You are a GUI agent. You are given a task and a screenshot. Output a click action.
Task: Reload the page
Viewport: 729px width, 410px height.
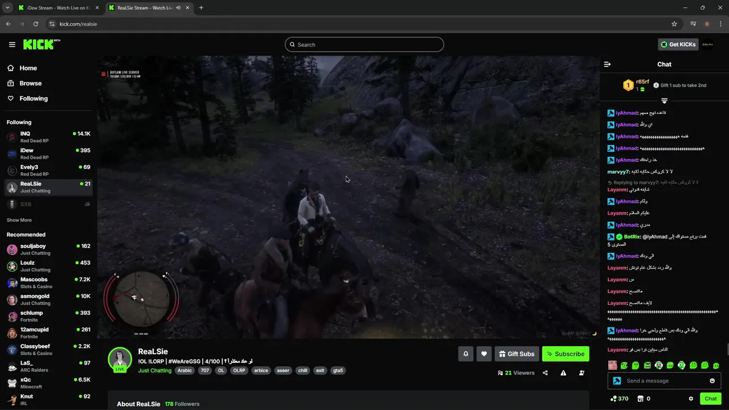coord(35,24)
